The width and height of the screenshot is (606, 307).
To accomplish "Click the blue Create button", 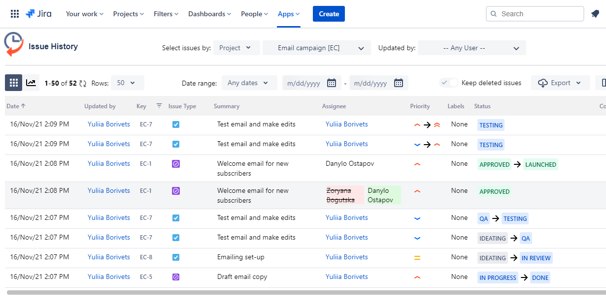I will pyautogui.click(x=329, y=14).
